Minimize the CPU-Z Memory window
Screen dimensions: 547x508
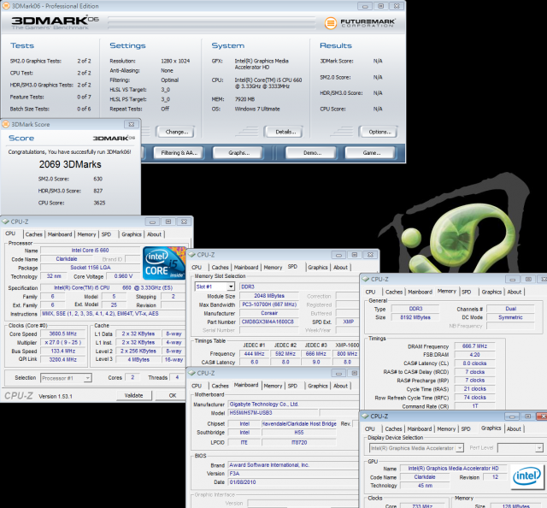(513, 280)
